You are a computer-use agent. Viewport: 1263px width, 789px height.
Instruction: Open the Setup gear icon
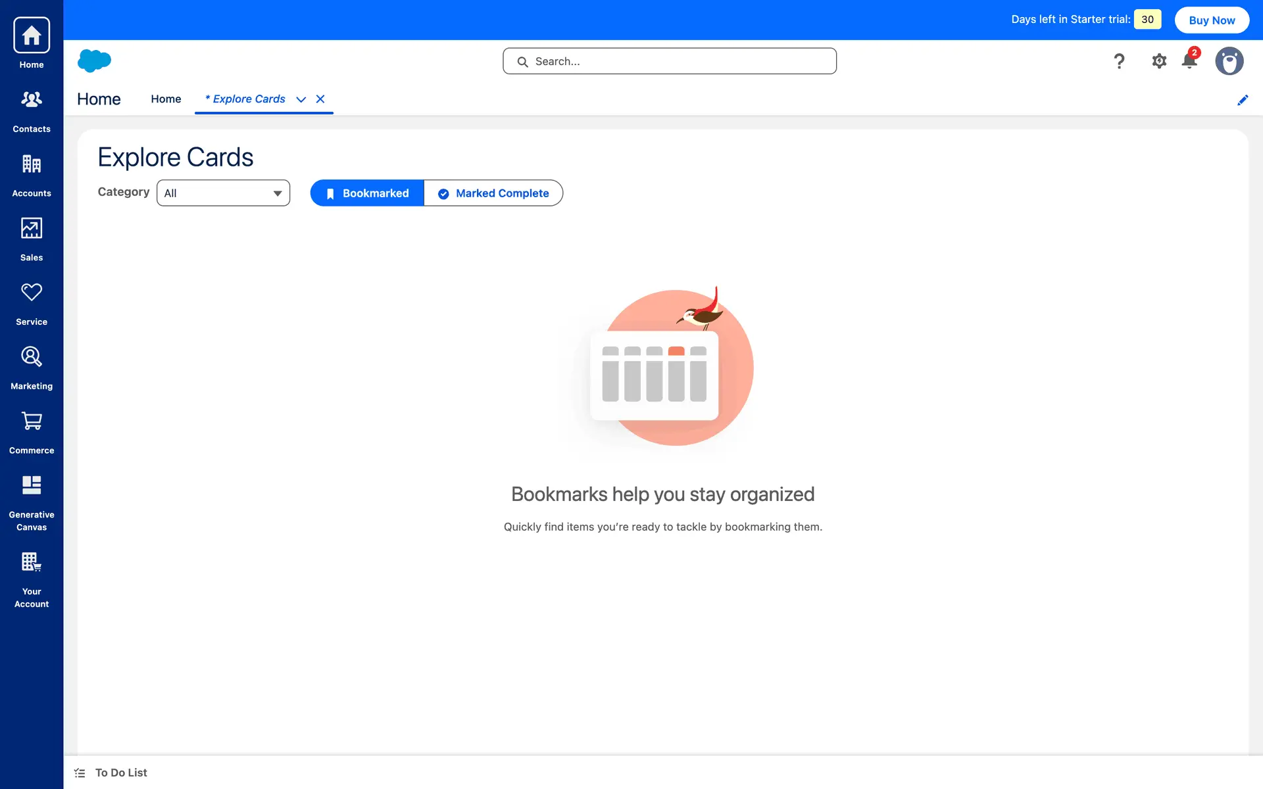point(1159,61)
